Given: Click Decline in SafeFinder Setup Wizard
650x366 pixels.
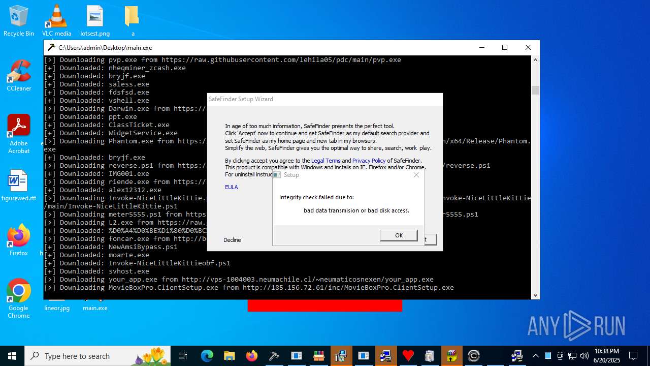Looking at the screenshot, I should pos(232,240).
